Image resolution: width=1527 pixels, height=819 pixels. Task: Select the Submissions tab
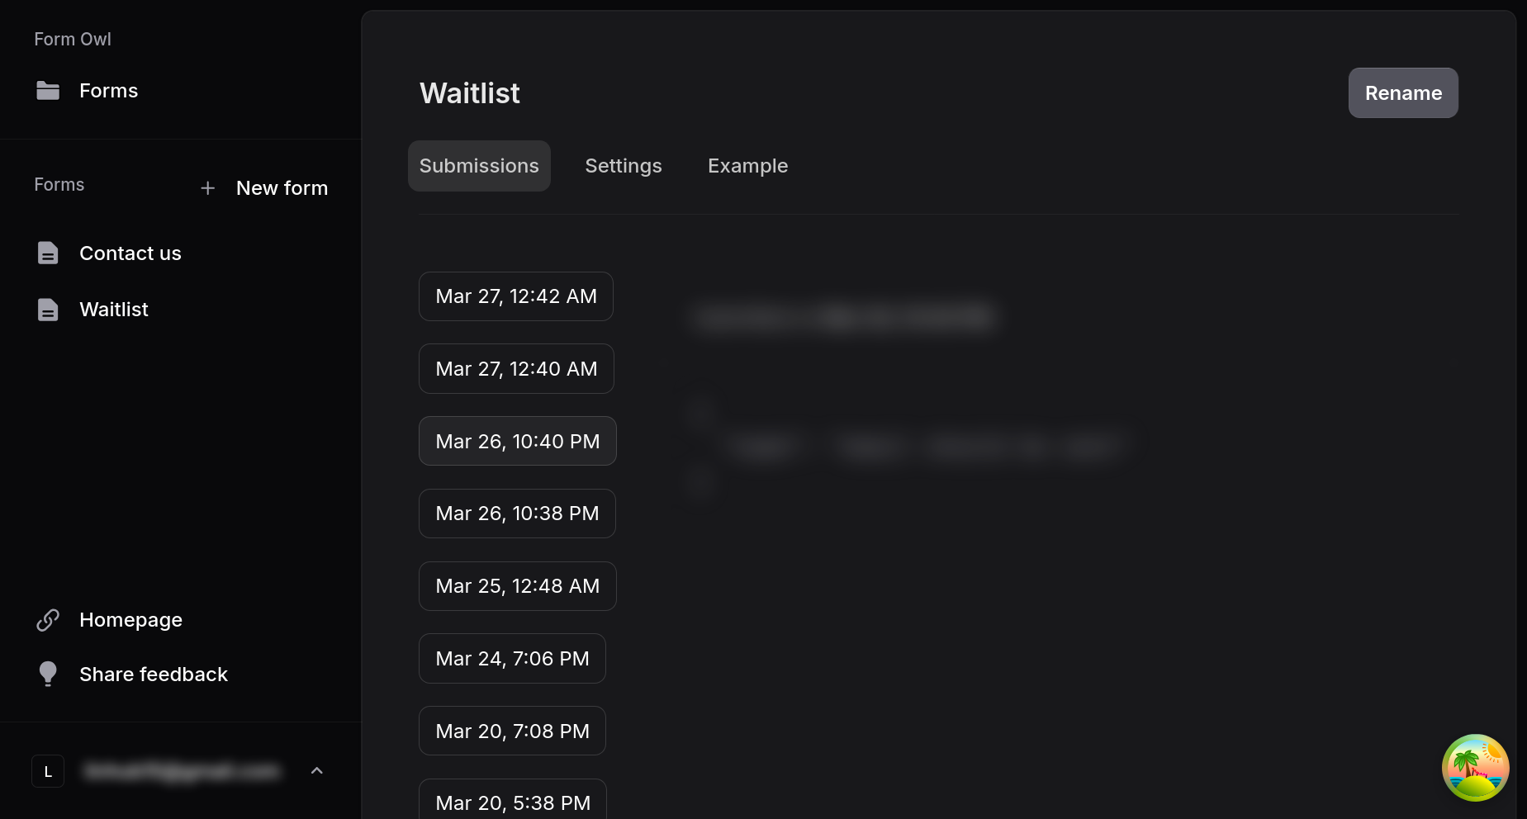(x=479, y=166)
